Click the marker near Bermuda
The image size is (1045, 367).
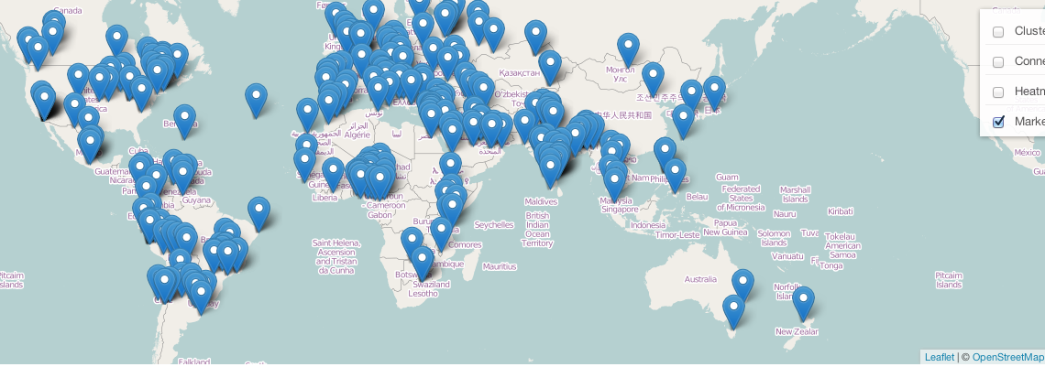point(185,119)
